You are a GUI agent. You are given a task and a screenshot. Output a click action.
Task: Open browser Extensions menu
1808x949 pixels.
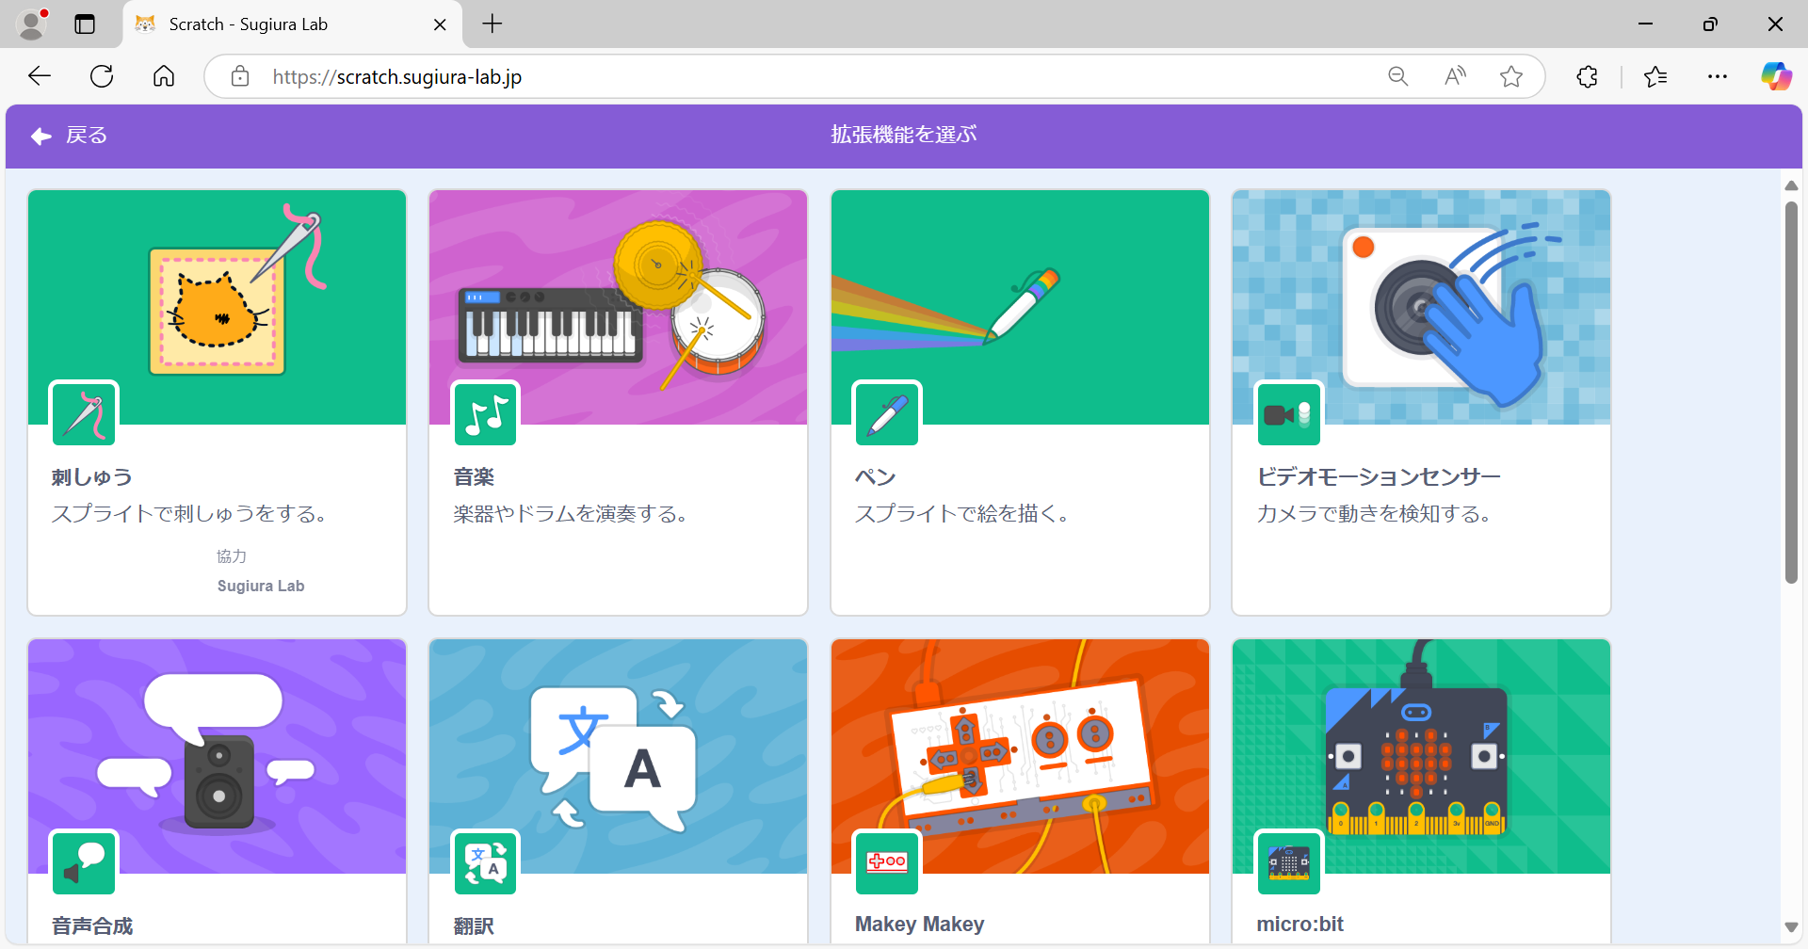(1587, 76)
